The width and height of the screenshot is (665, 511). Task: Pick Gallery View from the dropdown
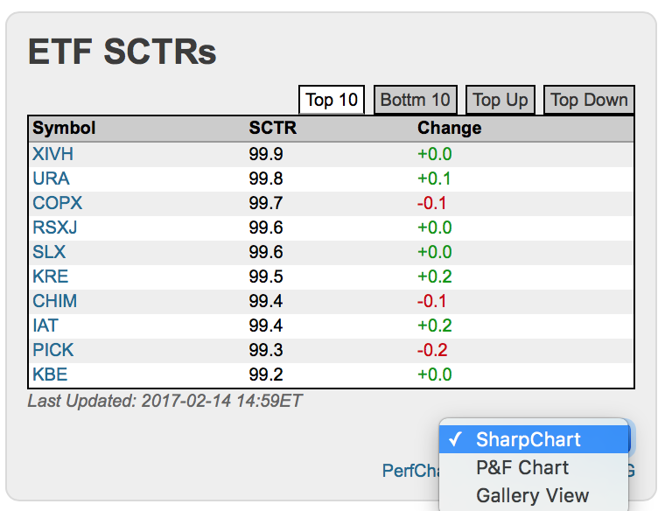532,495
